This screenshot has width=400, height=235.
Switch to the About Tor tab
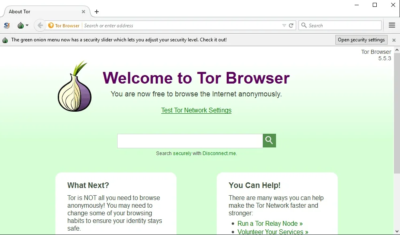[40, 12]
